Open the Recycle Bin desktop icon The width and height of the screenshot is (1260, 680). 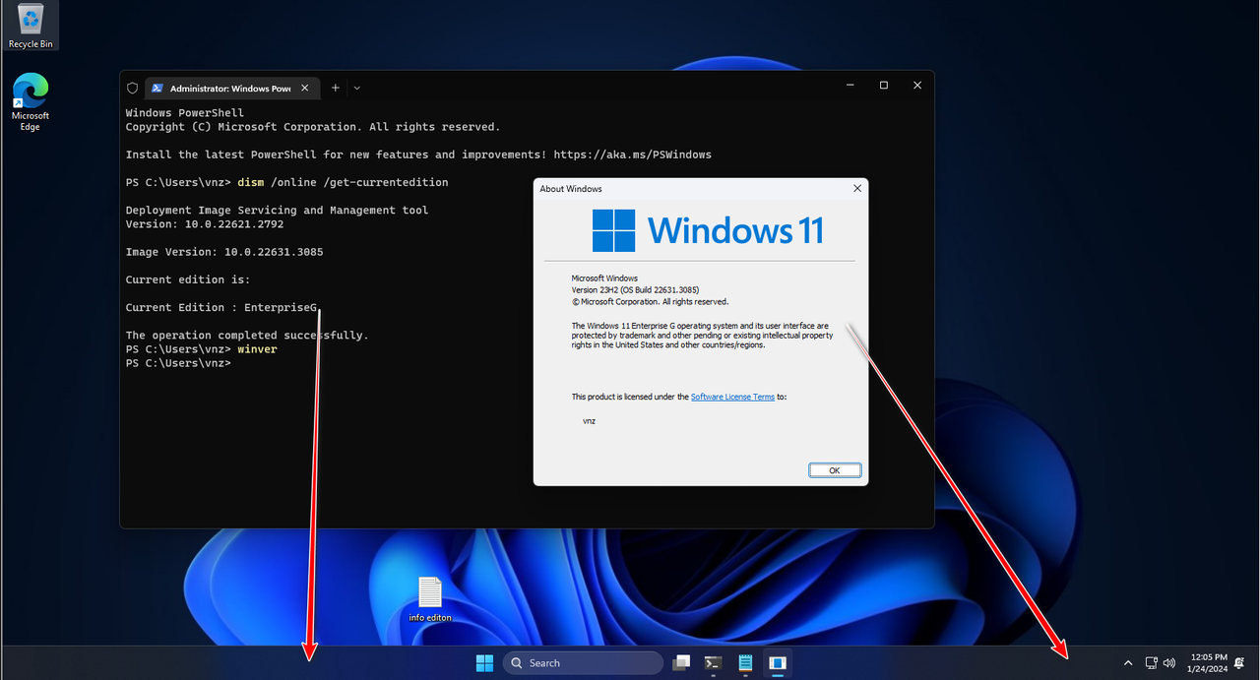[x=31, y=26]
